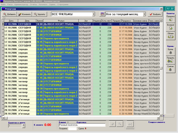Open the Отчёты menu
Image resolution: width=178 pixels, height=133 pixels.
coord(34,5)
